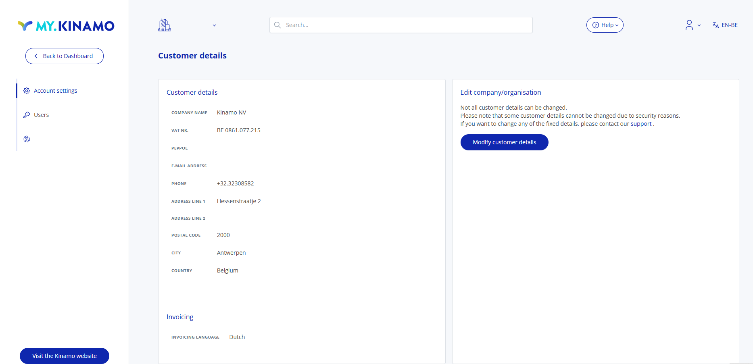753x364 pixels.
Task: Click the E-MAIL ADDRESS field label
Action: point(189,166)
